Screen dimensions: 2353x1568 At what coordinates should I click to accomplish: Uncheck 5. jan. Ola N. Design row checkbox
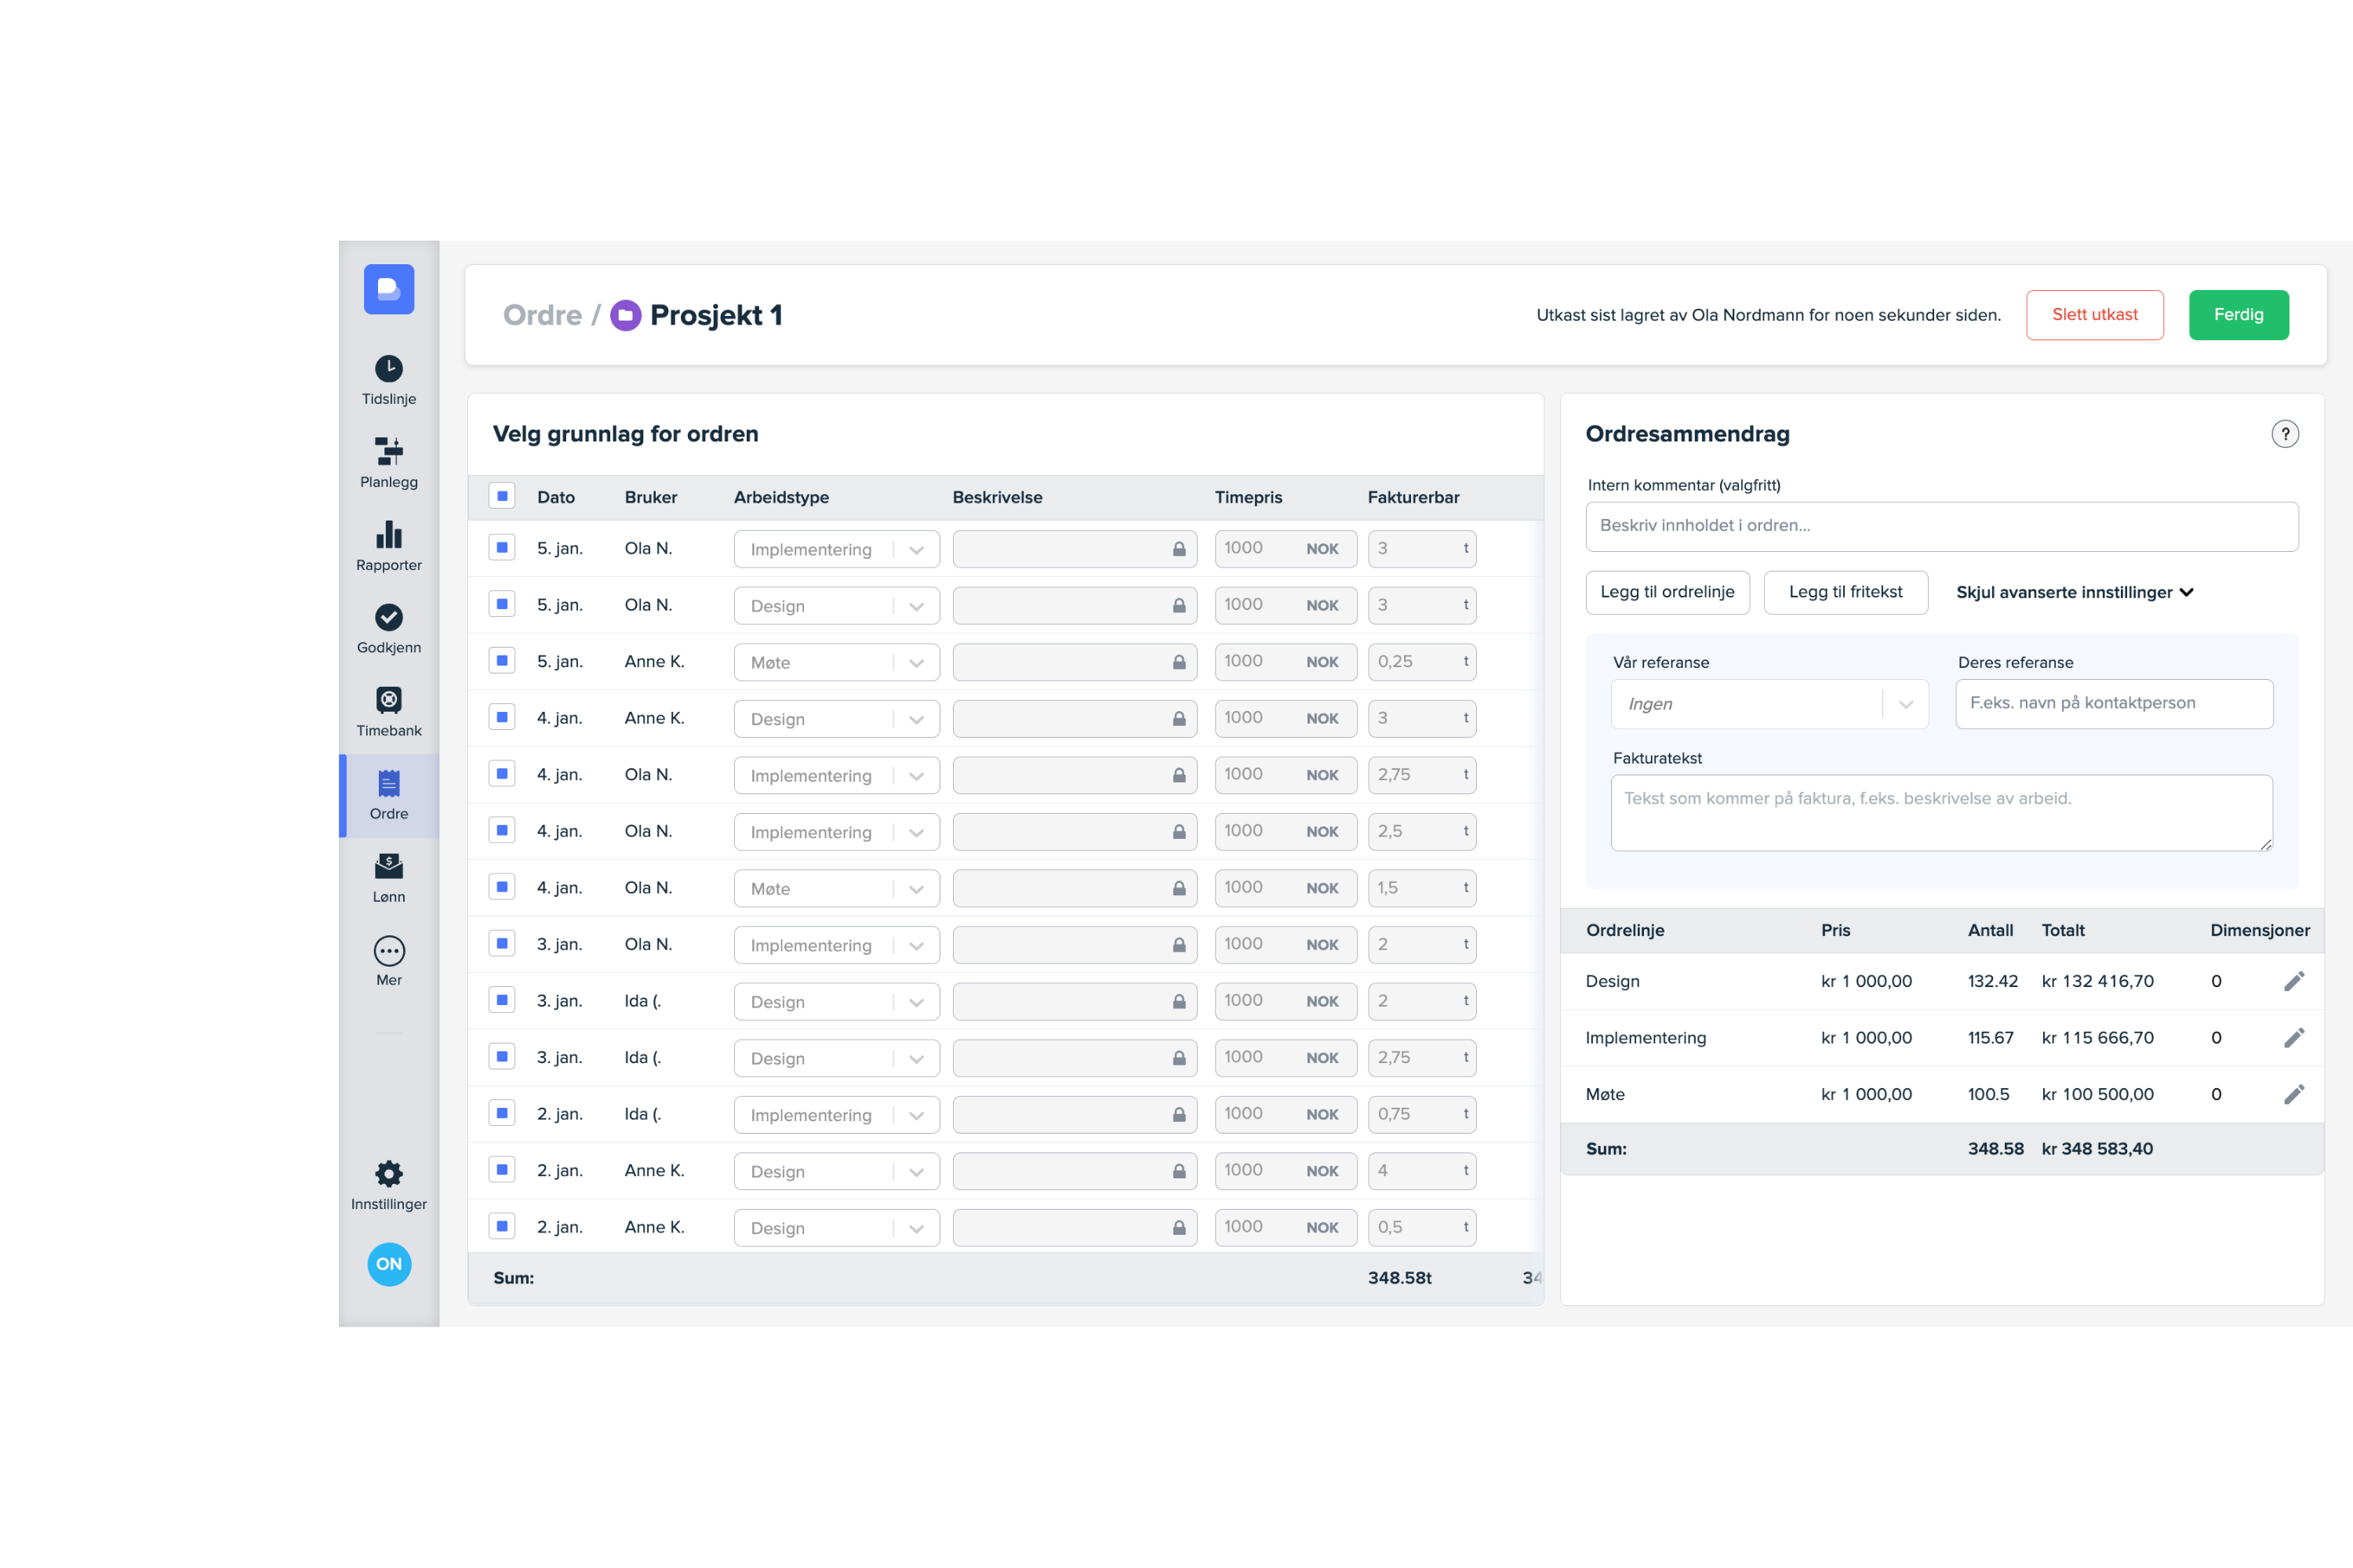502,604
